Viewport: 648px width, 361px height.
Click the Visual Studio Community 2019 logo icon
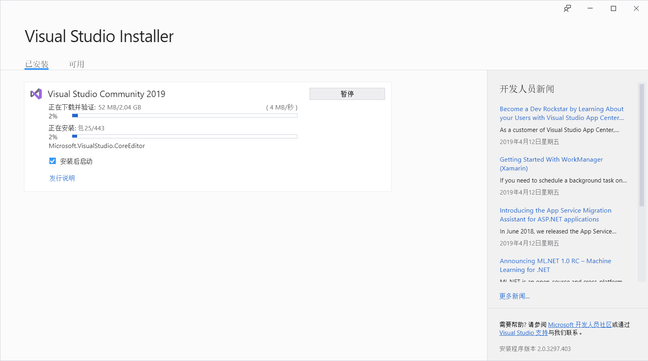[x=36, y=94]
